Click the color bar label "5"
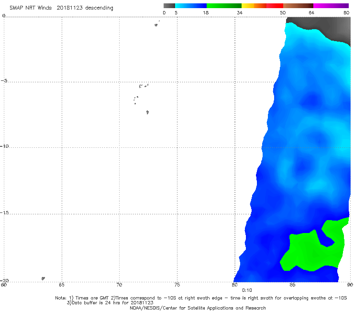354x311 pixels. click(176, 13)
